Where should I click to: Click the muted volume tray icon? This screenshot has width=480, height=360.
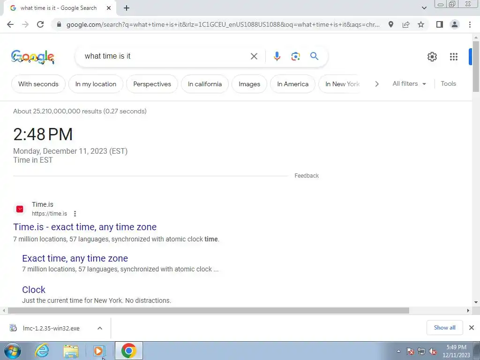(433, 351)
